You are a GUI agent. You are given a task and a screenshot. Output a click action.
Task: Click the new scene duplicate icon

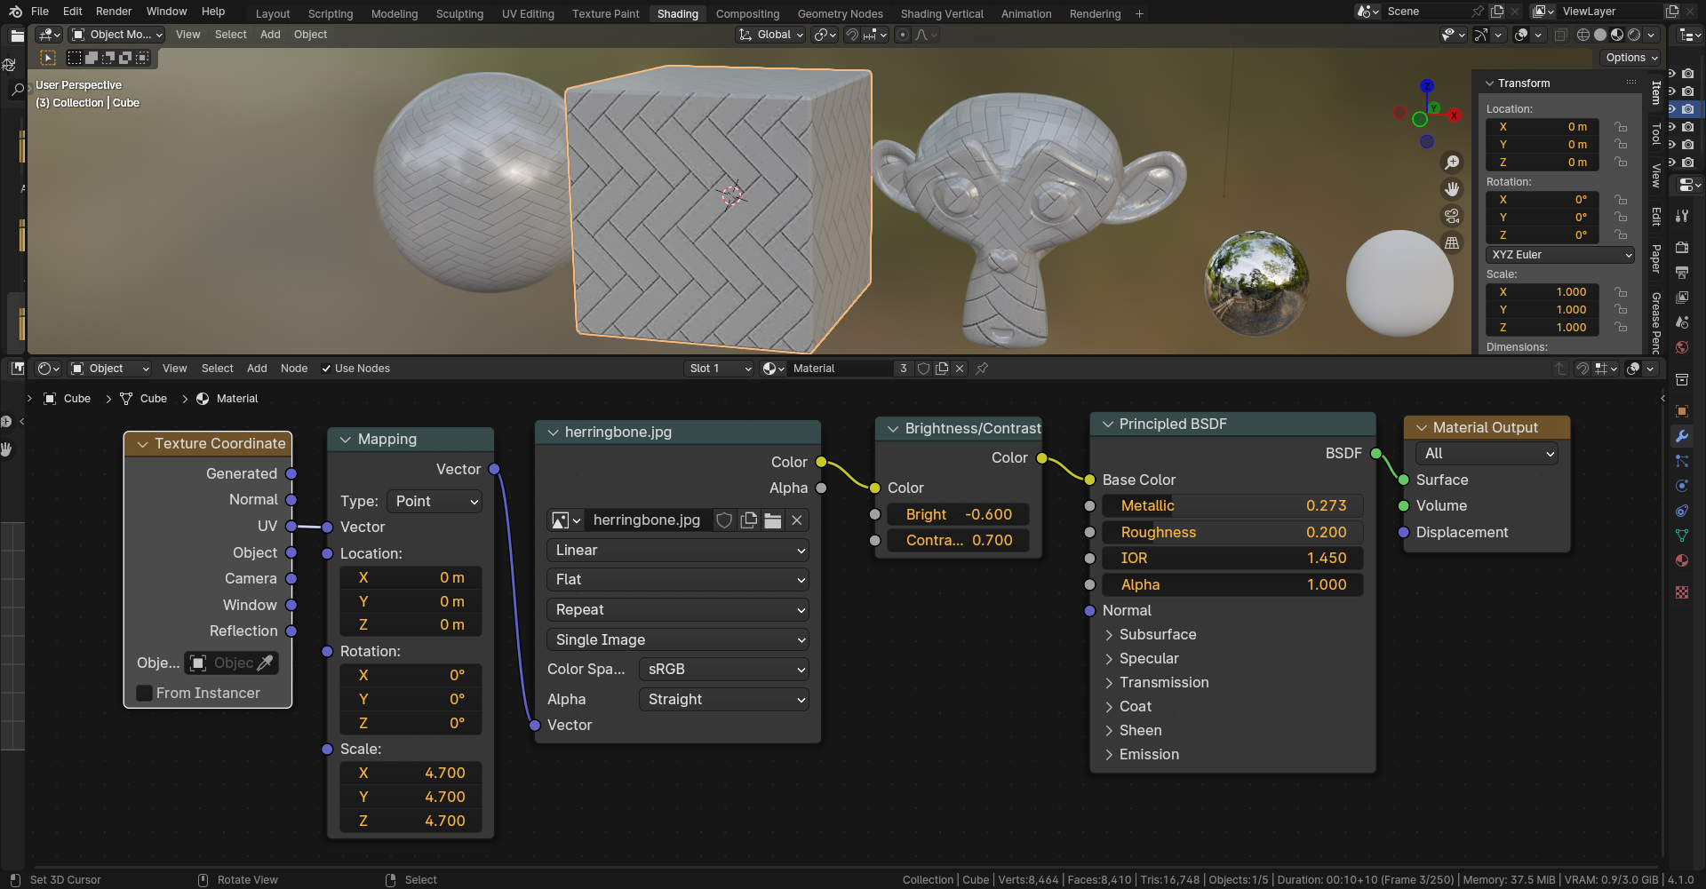pos(1497,12)
